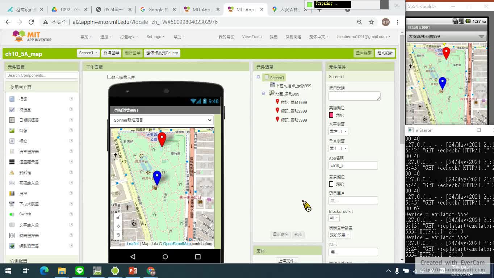The width and height of the screenshot is (494, 278).
Task: Open LINE app from the taskbar
Action: [x=80, y=271]
